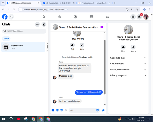Screen dimensions: 153x122
Task: Search in conversation magnifier icon
Action: (133, 47)
